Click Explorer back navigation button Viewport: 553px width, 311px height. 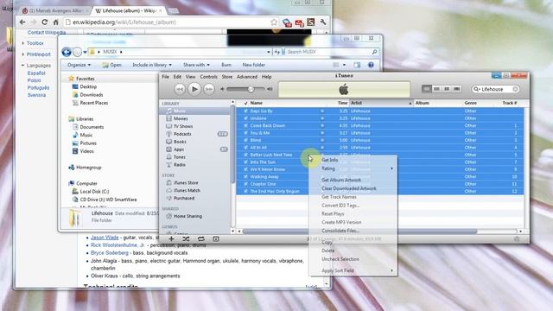pos(67,52)
